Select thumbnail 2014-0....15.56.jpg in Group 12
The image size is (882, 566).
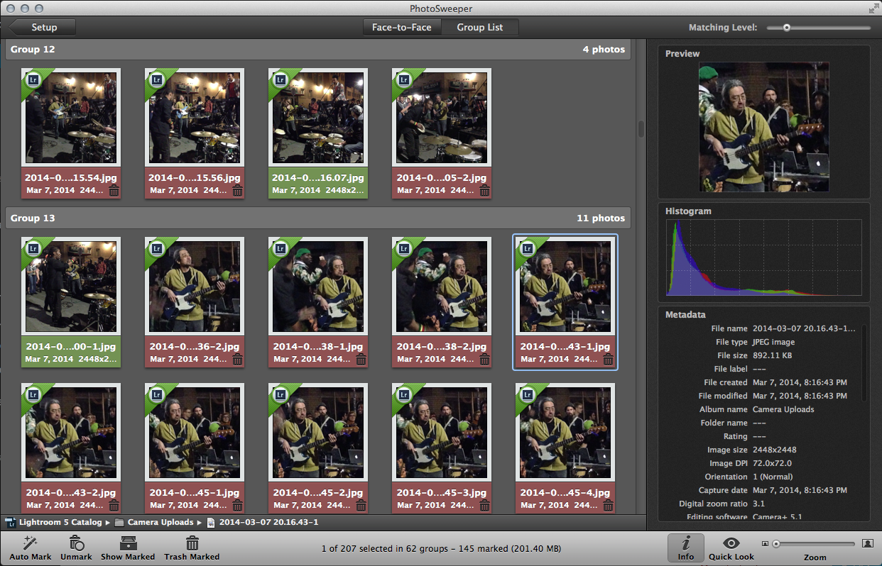point(195,118)
